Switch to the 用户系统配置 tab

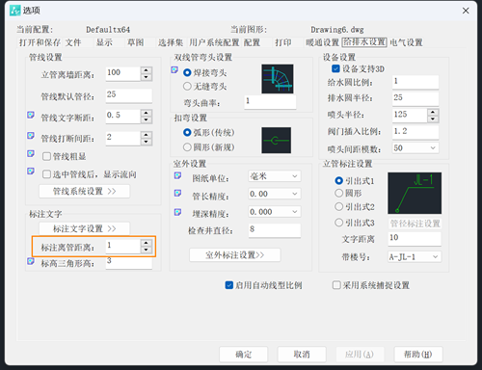(214, 42)
